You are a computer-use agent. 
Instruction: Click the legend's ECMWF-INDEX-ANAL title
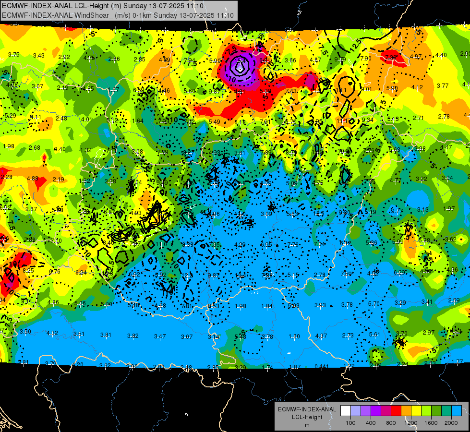click(x=307, y=409)
